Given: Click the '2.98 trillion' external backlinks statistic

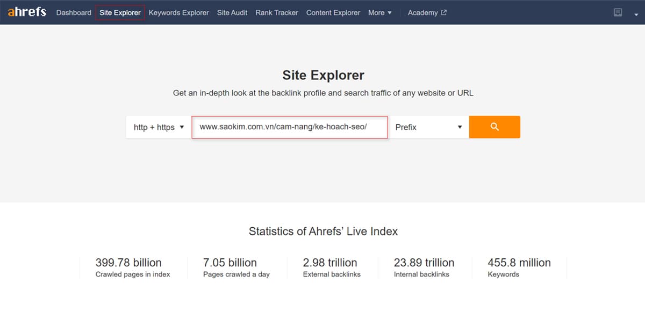Looking at the screenshot, I should coord(329,263).
